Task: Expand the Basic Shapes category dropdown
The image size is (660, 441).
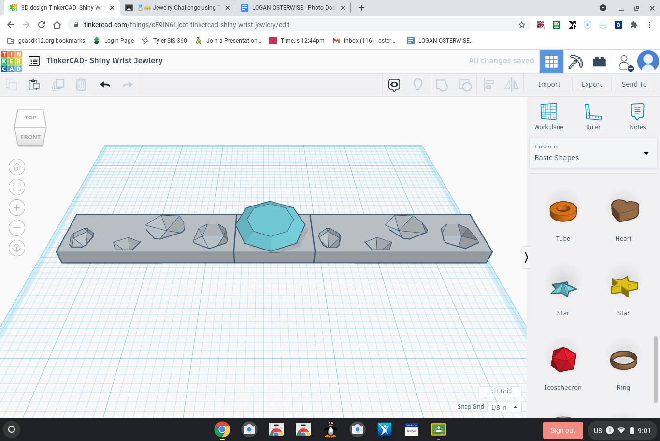Action: (x=593, y=153)
